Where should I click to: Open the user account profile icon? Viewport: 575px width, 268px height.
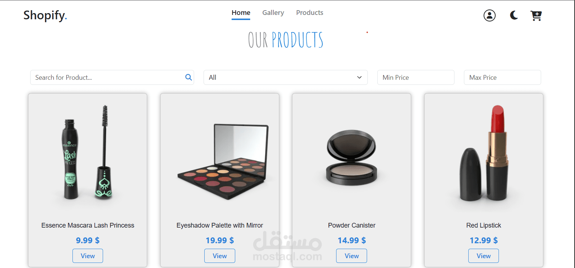[489, 15]
